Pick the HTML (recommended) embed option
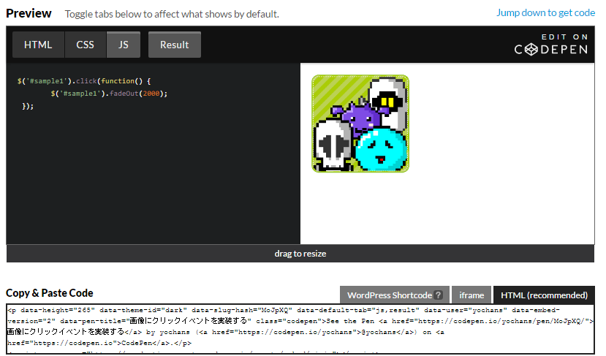This screenshot has height=356, width=606. click(x=544, y=295)
